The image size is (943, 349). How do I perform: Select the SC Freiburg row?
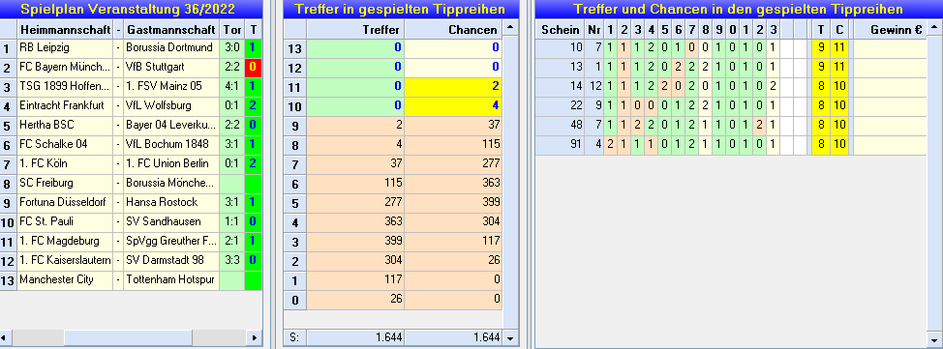coord(131,183)
